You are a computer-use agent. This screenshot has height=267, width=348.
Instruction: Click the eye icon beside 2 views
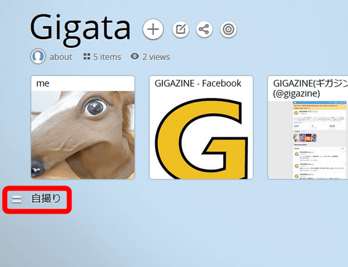point(135,57)
